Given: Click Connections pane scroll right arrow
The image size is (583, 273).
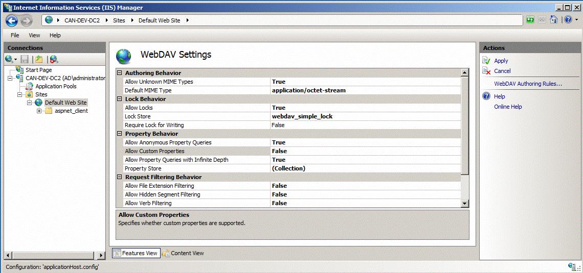Looking at the screenshot, I should coord(101,255).
